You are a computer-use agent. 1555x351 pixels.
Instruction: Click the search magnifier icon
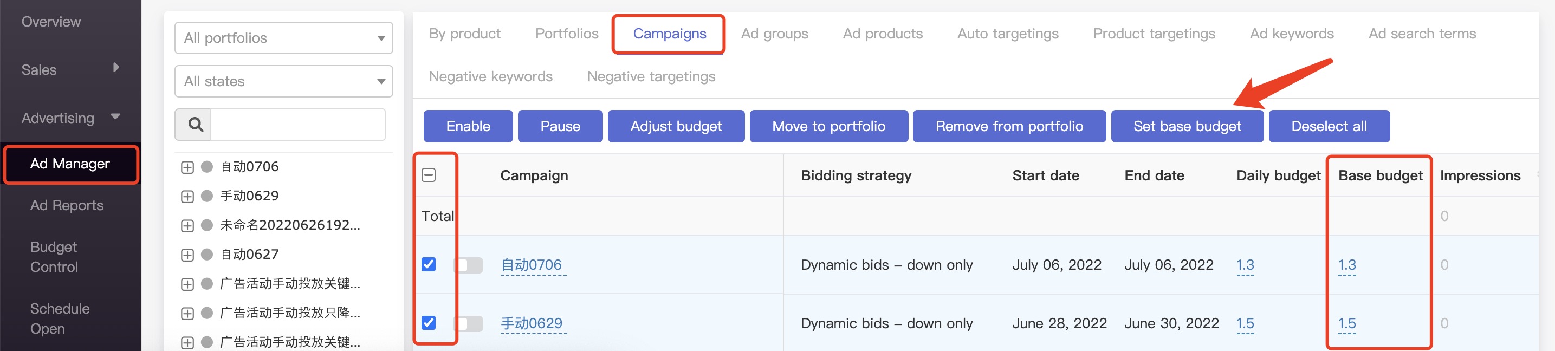195,125
